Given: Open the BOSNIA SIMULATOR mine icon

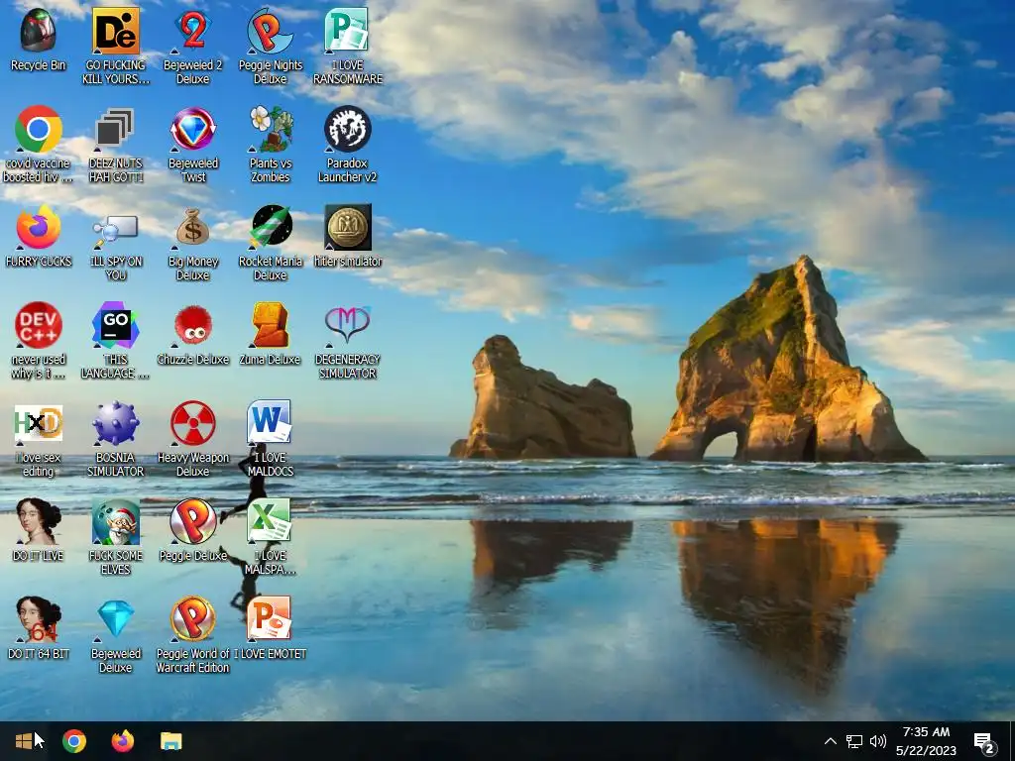Looking at the screenshot, I should [x=115, y=423].
